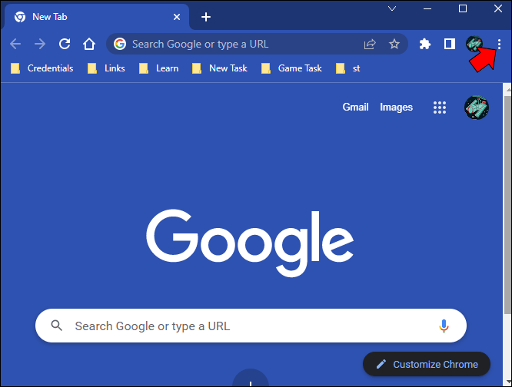Open the st bookmark folder
The height and width of the screenshot is (387, 512).
347,68
